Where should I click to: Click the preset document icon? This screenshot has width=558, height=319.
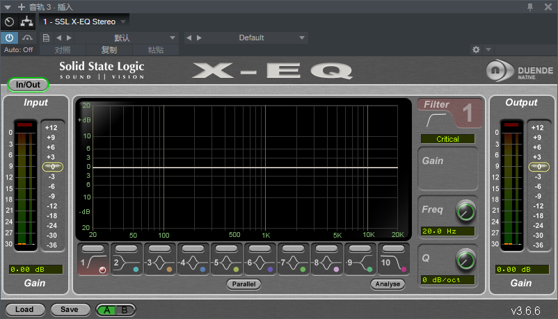46,38
